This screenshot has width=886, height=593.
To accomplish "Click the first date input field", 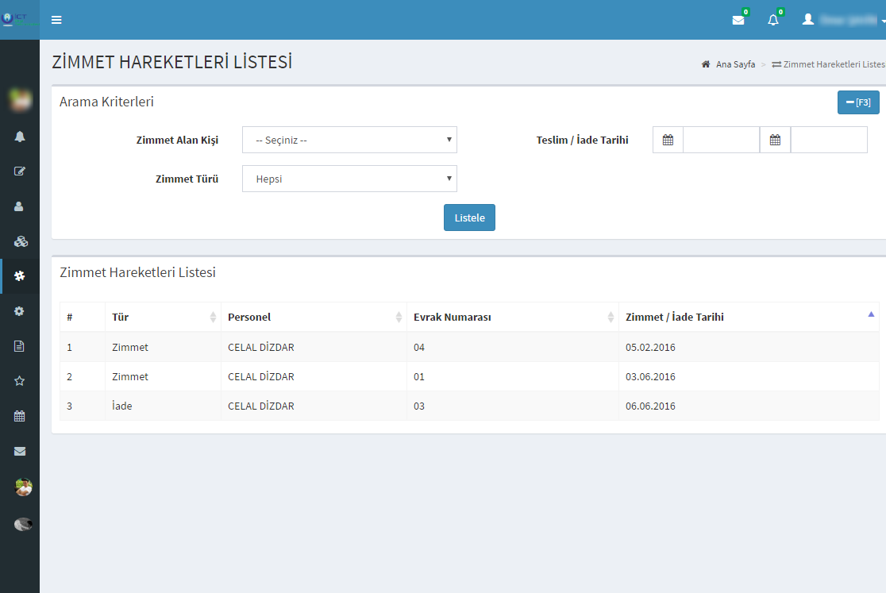I will 721,140.
